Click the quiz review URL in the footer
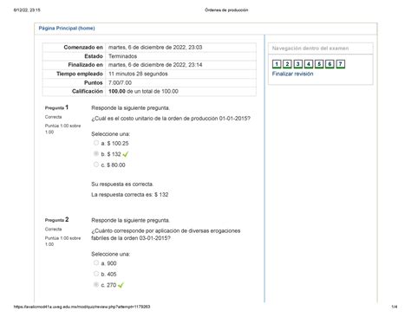 (x=82, y=307)
